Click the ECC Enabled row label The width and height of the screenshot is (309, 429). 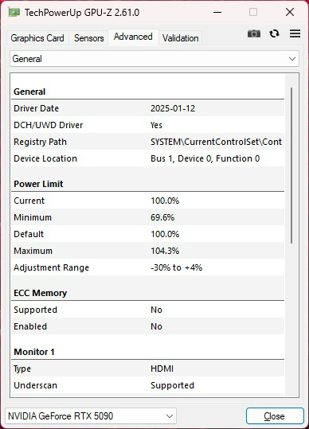click(x=30, y=326)
